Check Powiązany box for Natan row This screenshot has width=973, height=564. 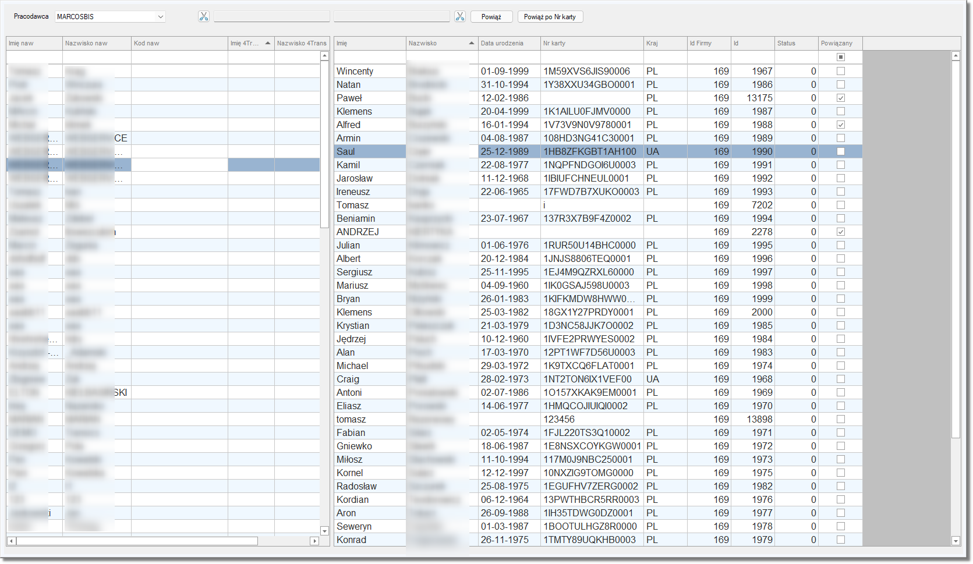(x=840, y=84)
